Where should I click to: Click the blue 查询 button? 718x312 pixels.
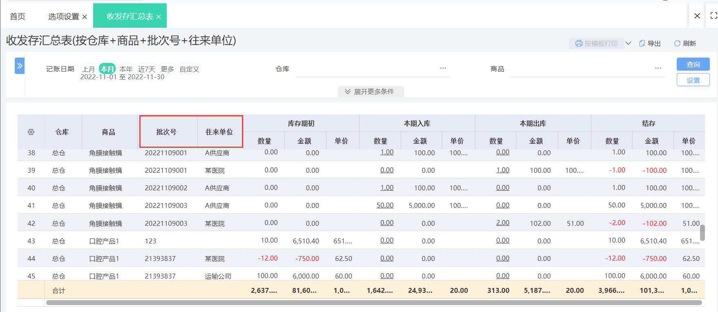tap(693, 64)
